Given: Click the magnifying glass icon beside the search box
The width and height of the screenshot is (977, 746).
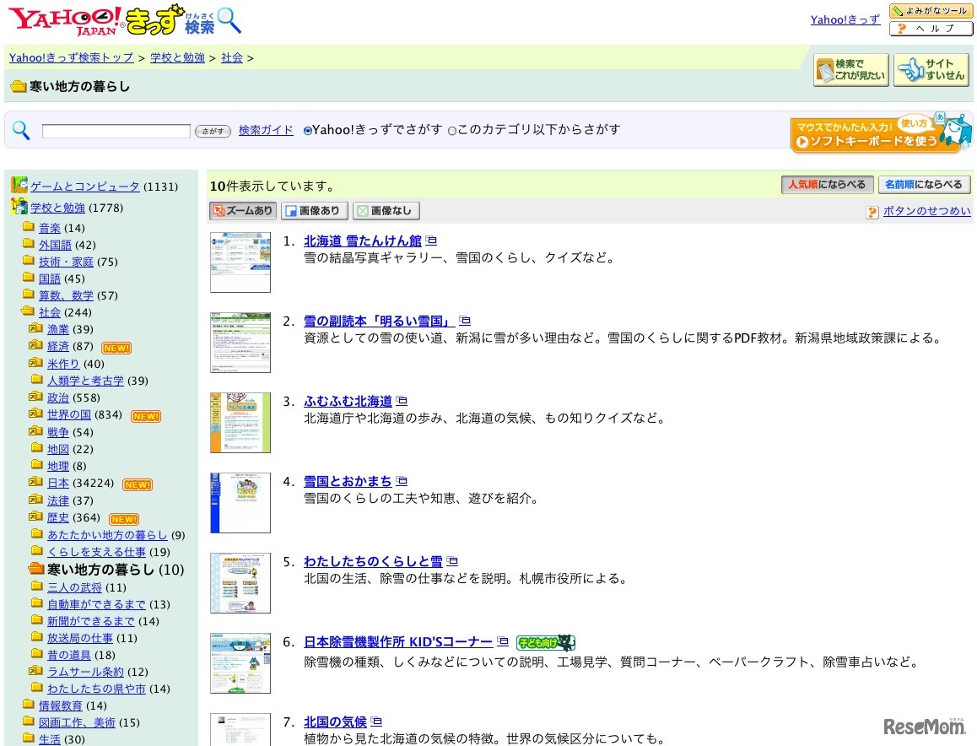Looking at the screenshot, I should tap(20, 129).
